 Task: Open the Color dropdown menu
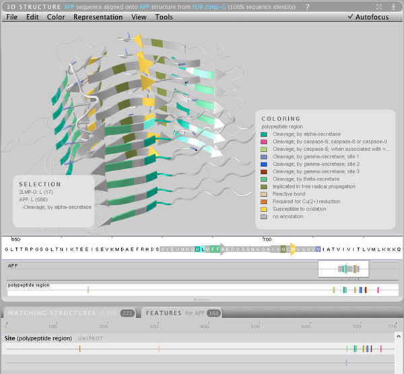point(56,17)
